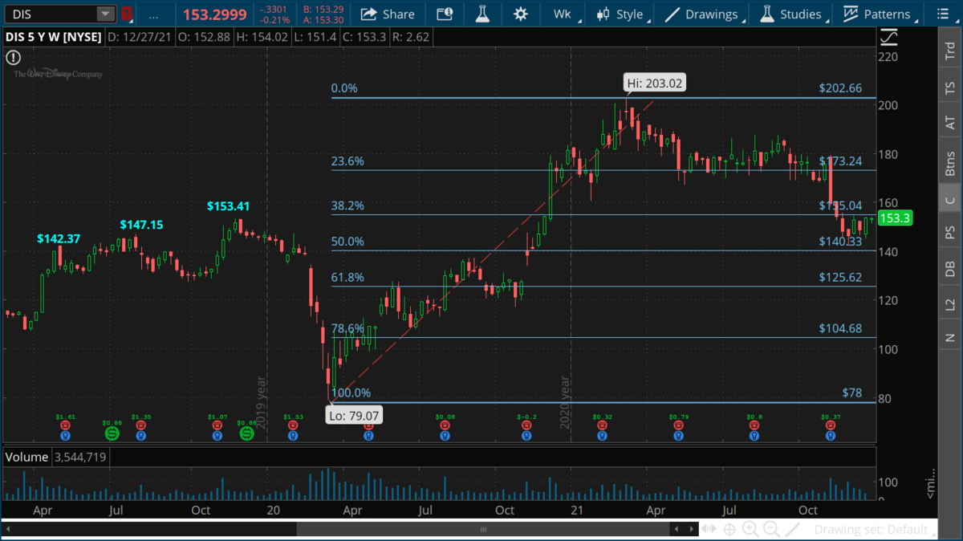Click the $153.41 price marker label
Viewport: 963px width, 541px height.
point(228,206)
